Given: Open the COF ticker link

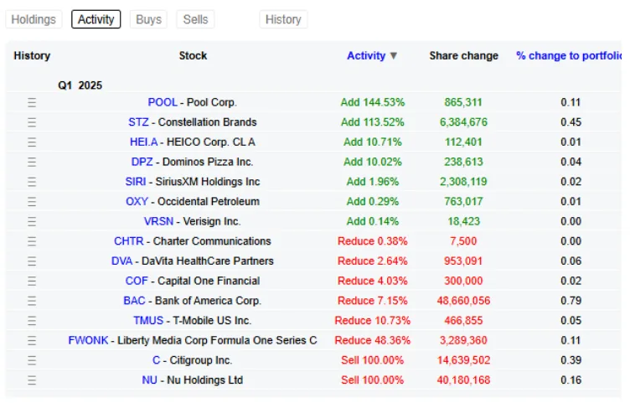Looking at the screenshot, I should click(x=137, y=281).
